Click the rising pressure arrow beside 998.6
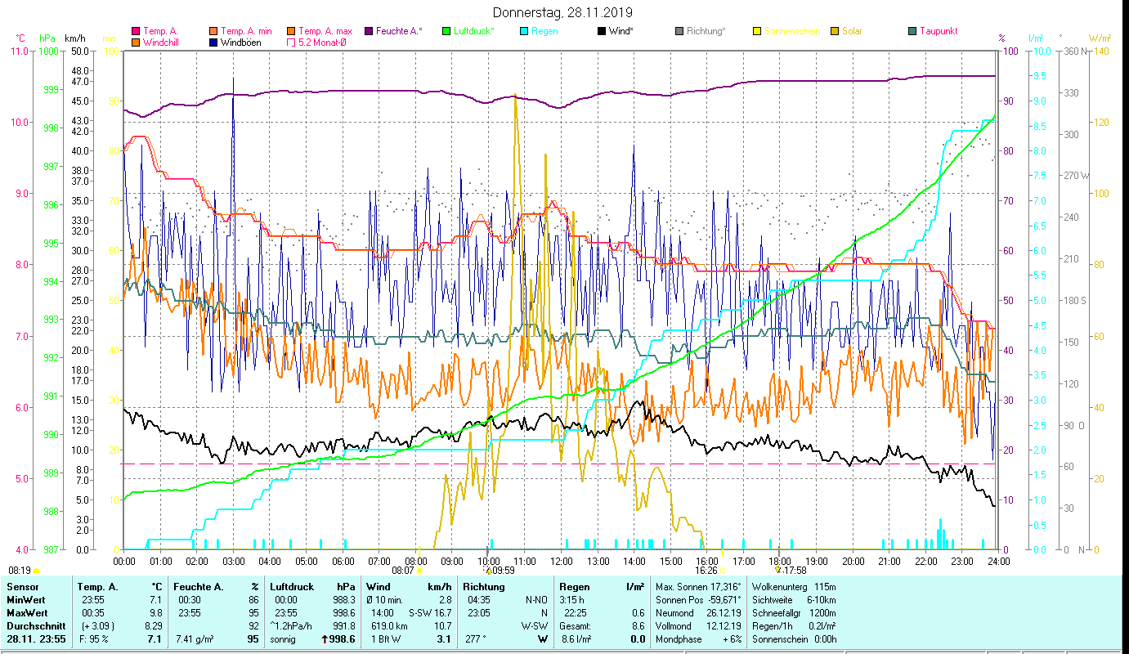 (x=325, y=639)
